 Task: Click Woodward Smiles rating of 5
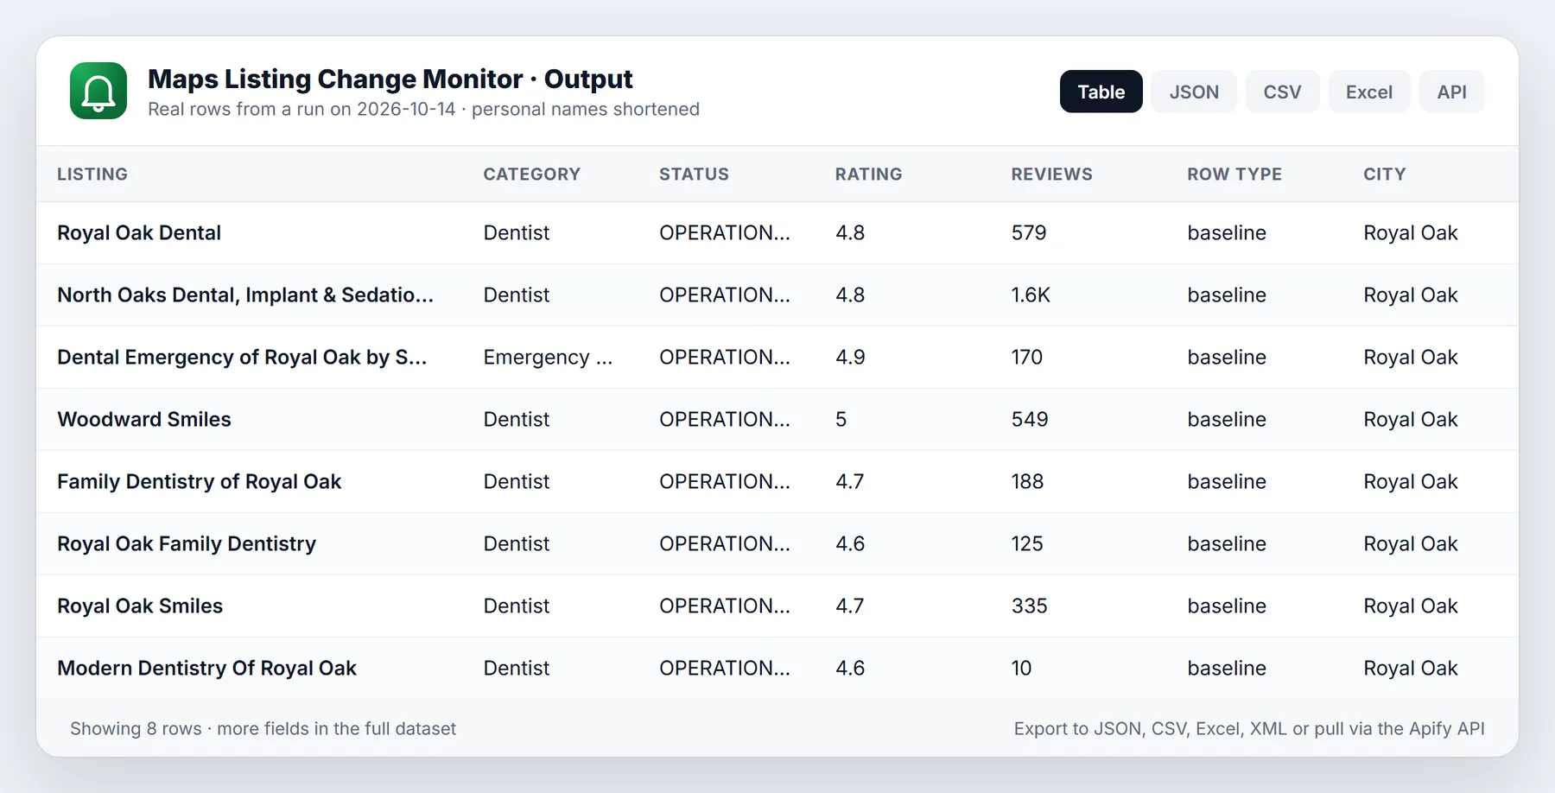(841, 420)
